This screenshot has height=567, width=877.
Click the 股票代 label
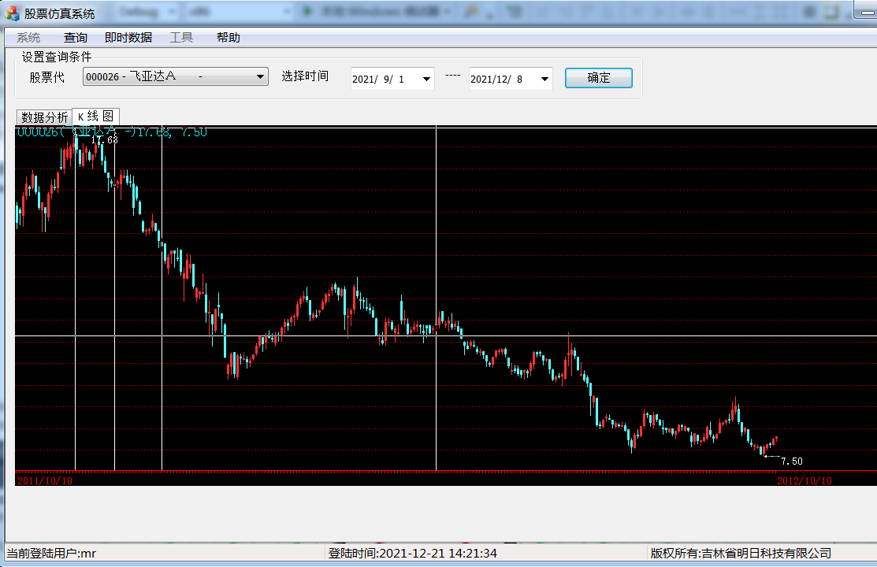pyautogui.click(x=47, y=77)
